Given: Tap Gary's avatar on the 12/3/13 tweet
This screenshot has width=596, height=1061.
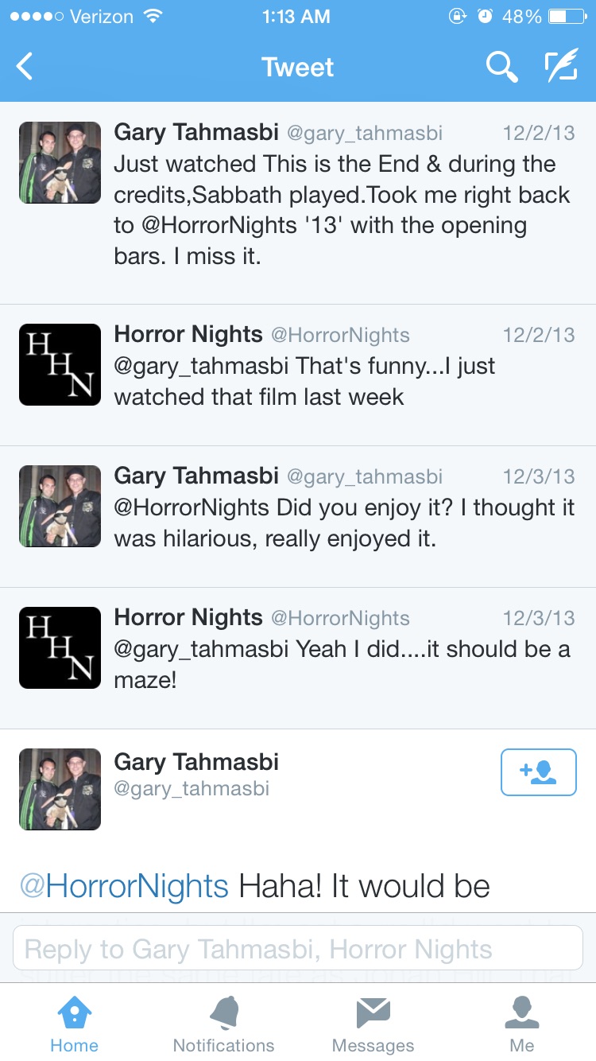Looking at the screenshot, I should 60,507.
